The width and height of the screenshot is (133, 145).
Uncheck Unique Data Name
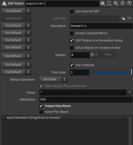tap(41, 106)
